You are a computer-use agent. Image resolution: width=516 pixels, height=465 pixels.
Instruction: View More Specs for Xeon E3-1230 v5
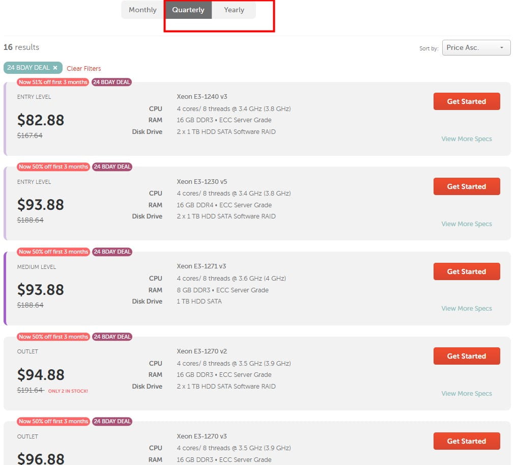[x=466, y=224]
